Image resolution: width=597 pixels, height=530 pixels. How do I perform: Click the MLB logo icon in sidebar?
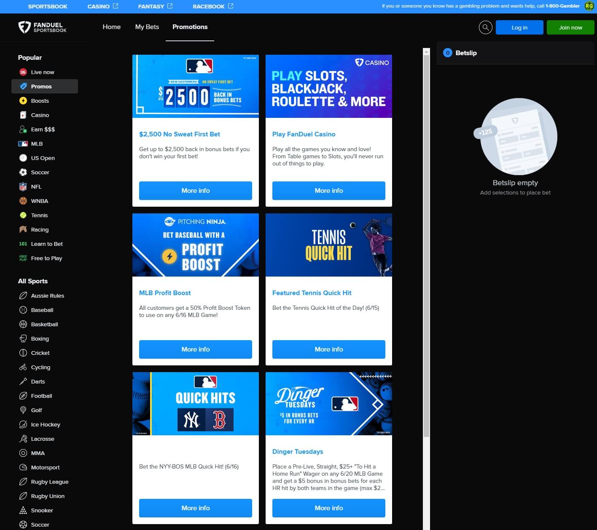(x=23, y=144)
